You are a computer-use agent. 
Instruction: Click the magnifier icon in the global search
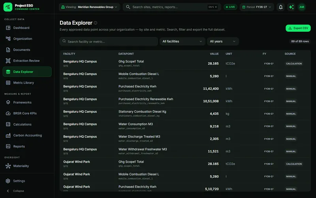tap(128, 7)
